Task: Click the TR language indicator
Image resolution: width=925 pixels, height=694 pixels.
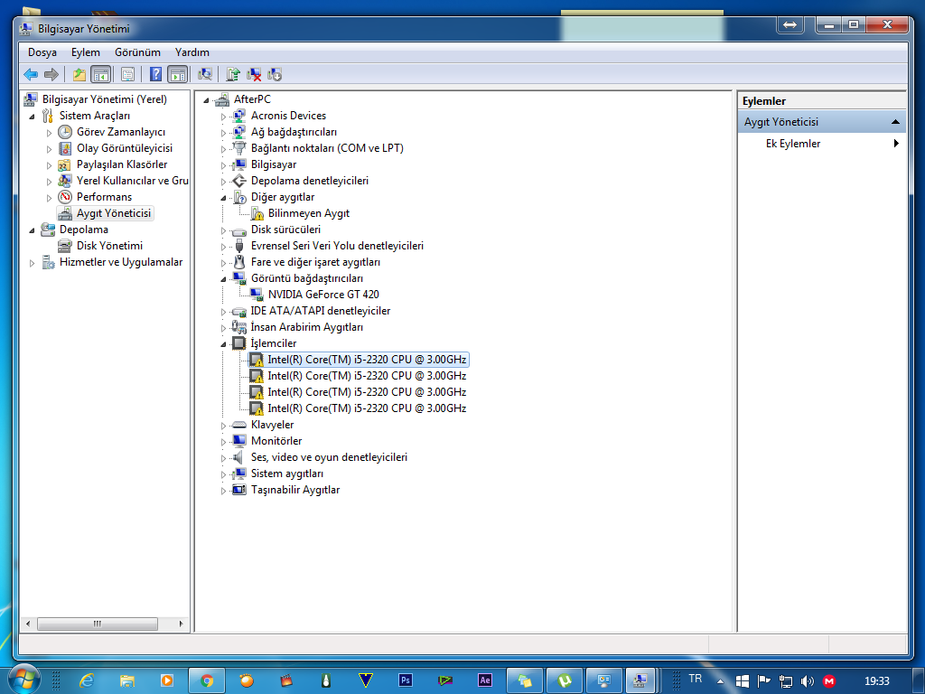Action: [696, 679]
